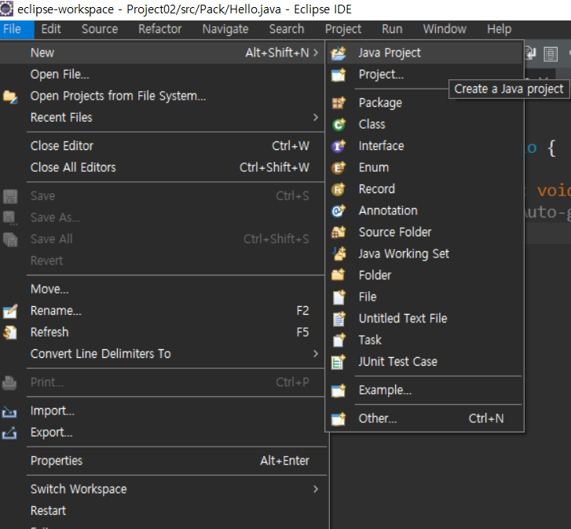
Task: Click the green Class icon
Action: click(x=339, y=125)
